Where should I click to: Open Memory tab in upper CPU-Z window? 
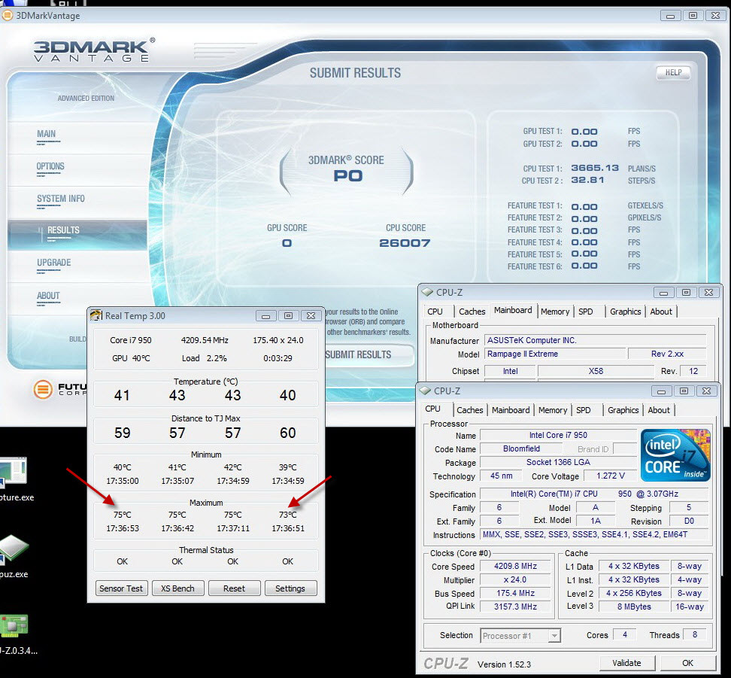[555, 312]
